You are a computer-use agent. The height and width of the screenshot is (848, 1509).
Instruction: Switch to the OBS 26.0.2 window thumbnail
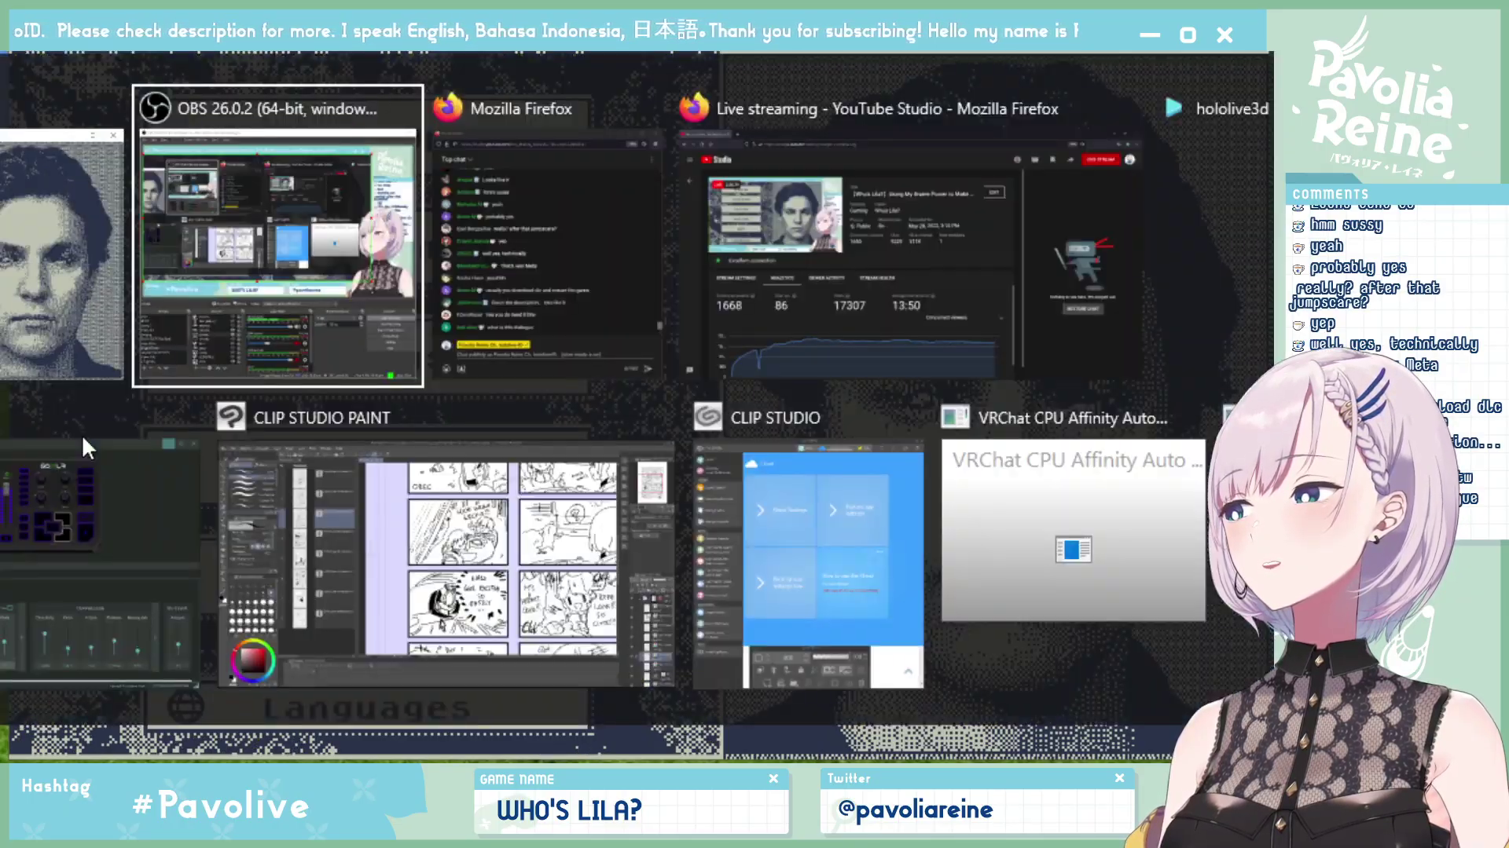[x=277, y=255]
